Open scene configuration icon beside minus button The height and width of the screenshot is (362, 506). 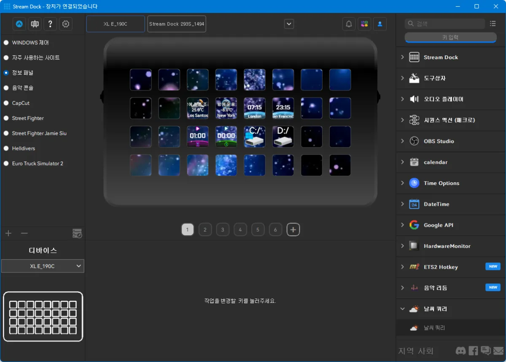(77, 233)
